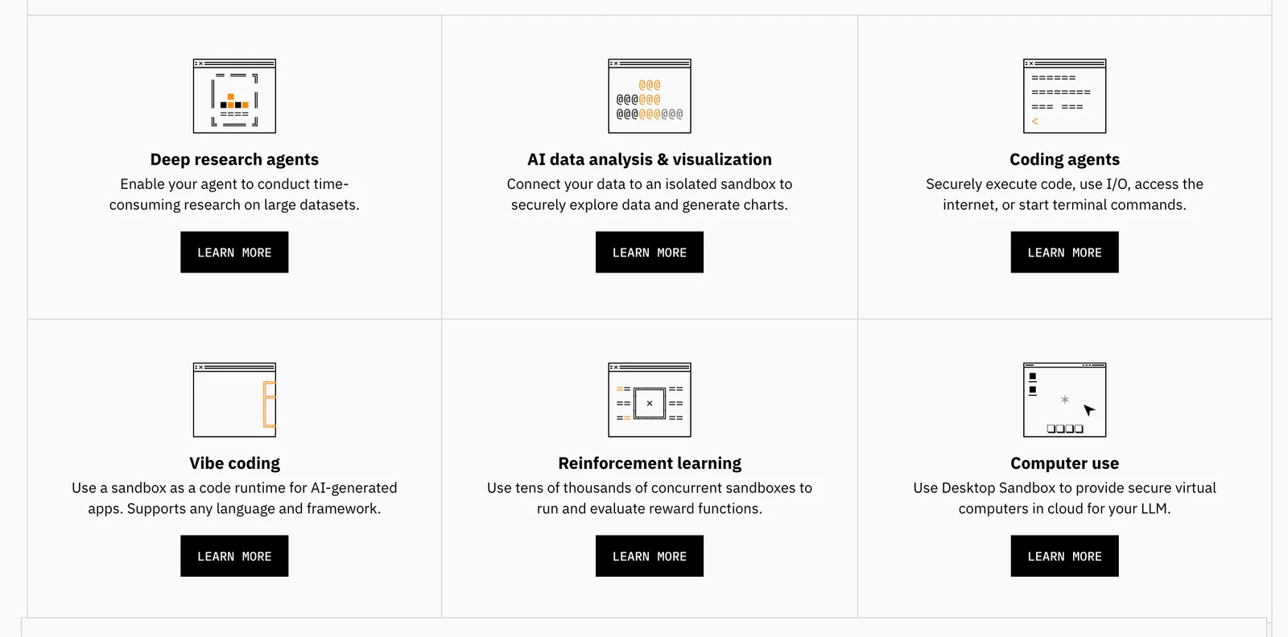Screen dimensions: 1288x637
Task: Click the Deep research agents window icon
Action: click(234, 96)
